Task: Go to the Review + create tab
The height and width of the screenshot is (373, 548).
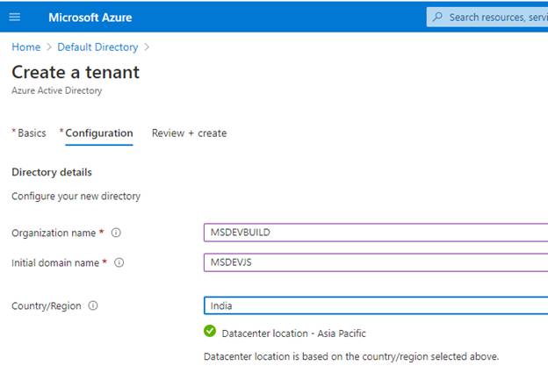Action: pos(189,133)
